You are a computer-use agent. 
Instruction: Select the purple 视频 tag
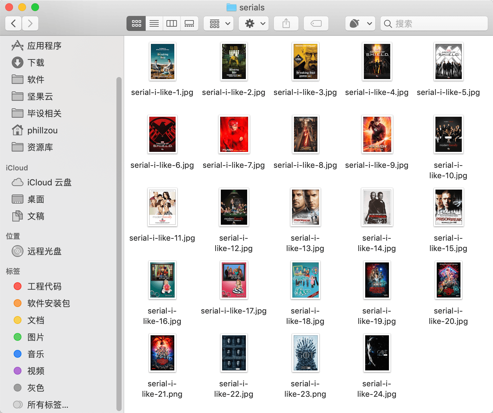pos(29,371)
